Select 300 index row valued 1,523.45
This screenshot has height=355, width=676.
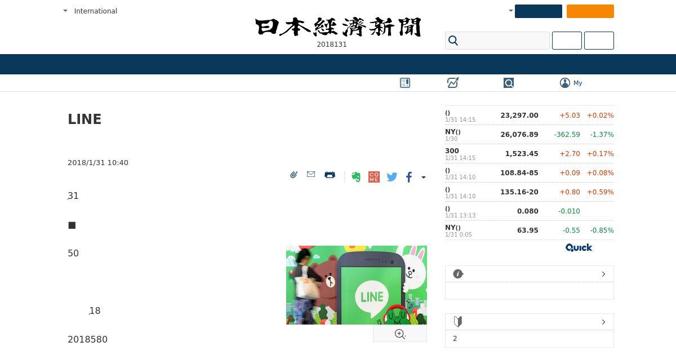(530, 154)
